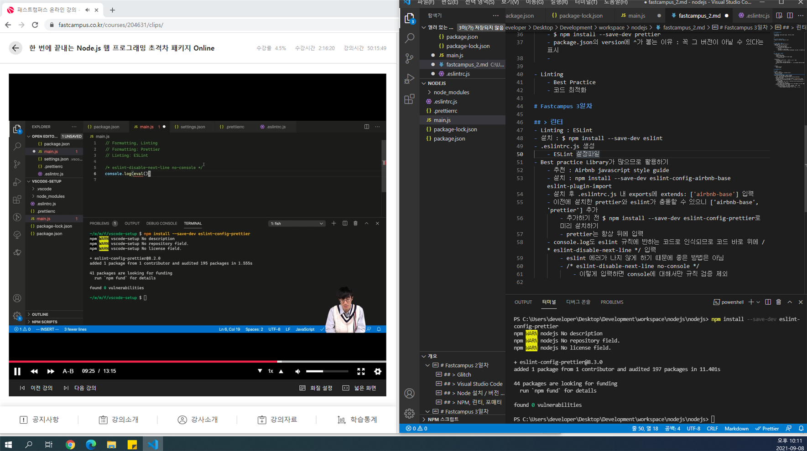
Task: Fast forward the lecture video
Action: [51, 371]
